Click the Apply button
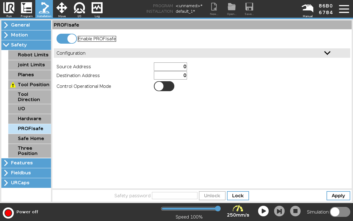353x221 pixels. [338, 196]
